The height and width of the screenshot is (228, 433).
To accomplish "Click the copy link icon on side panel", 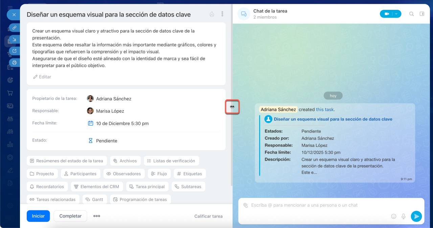I will (x=14, y=27).
